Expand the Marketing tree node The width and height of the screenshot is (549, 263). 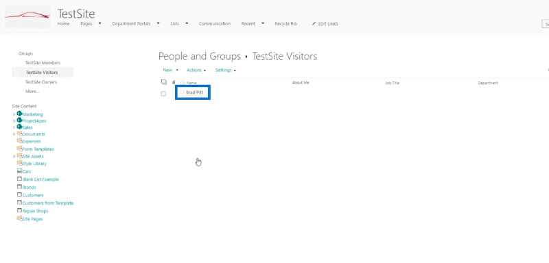14,114
